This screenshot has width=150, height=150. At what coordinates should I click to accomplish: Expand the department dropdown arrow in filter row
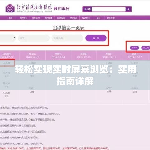tap(15, 38)
